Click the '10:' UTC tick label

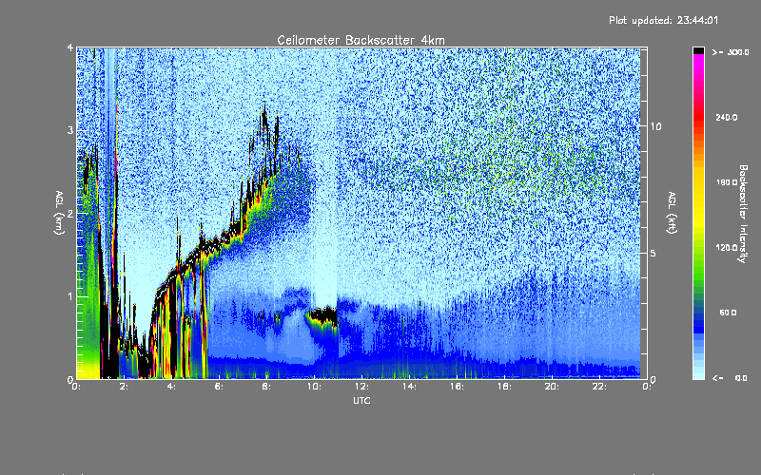(x=314, y=387)
